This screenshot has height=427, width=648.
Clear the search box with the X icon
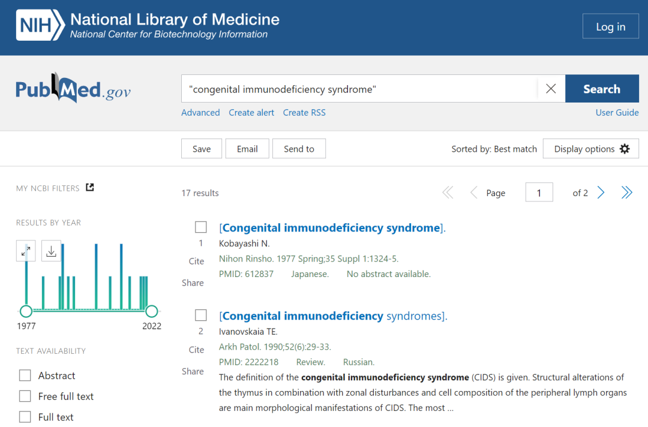point(551,88)
